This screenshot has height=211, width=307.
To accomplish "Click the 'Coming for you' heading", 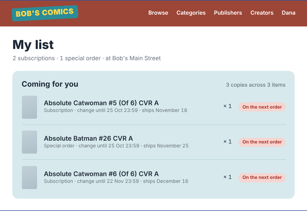I will (50, 84).
